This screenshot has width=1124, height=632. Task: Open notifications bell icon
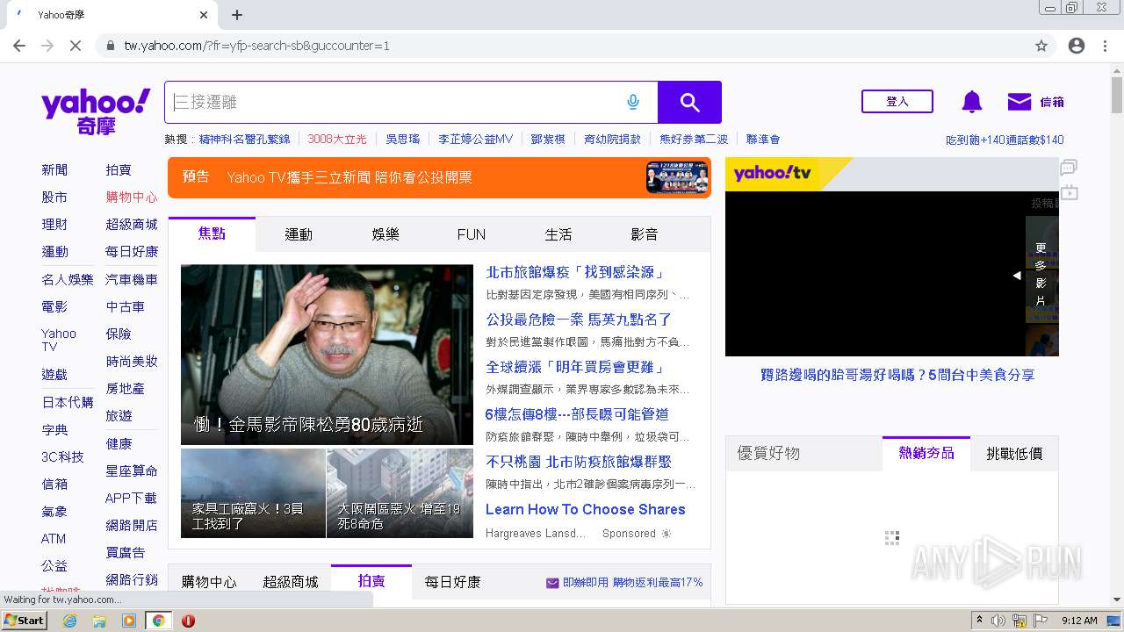[x=972, y=102]
